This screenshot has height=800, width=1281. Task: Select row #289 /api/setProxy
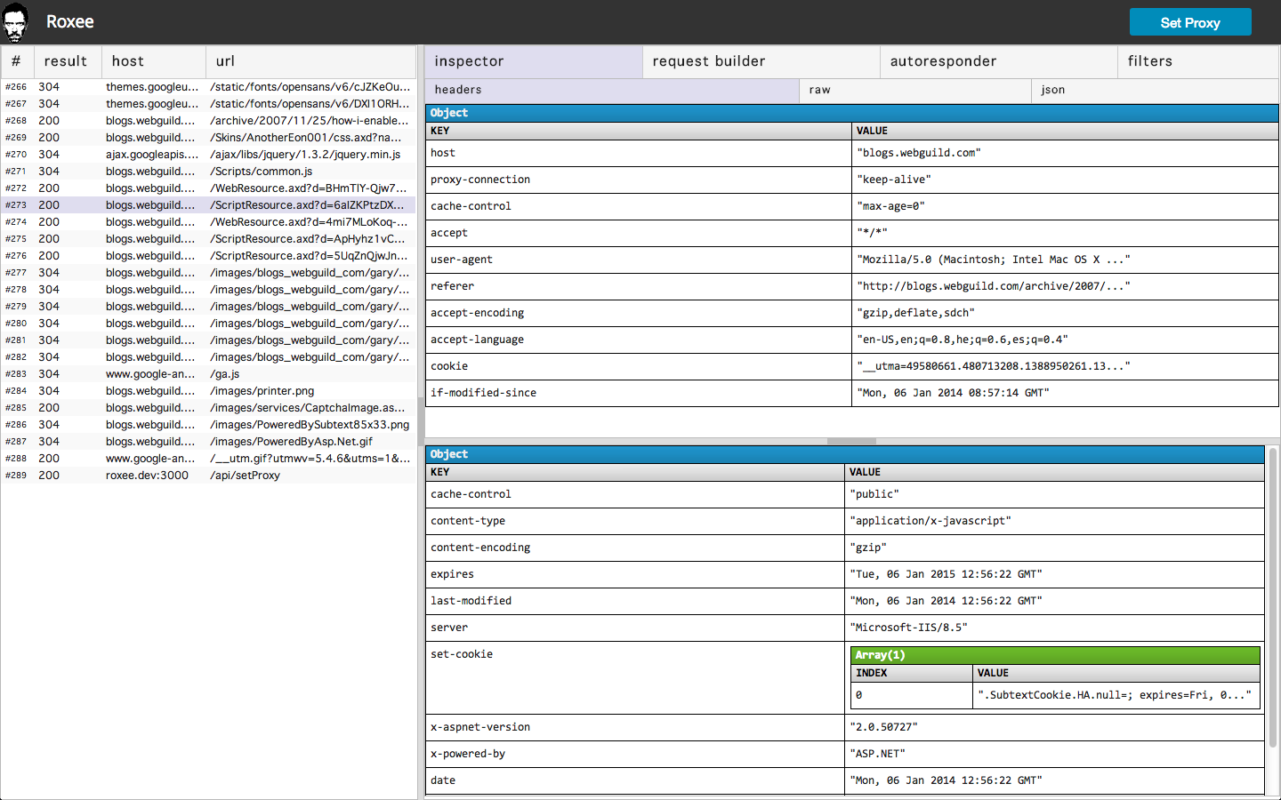[x=208, y=476]
